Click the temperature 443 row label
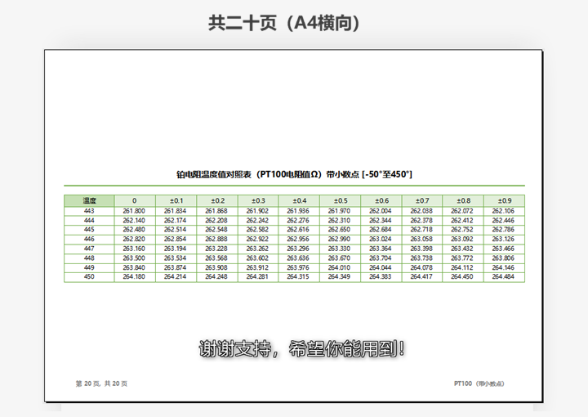 click(x=89, y=211)
